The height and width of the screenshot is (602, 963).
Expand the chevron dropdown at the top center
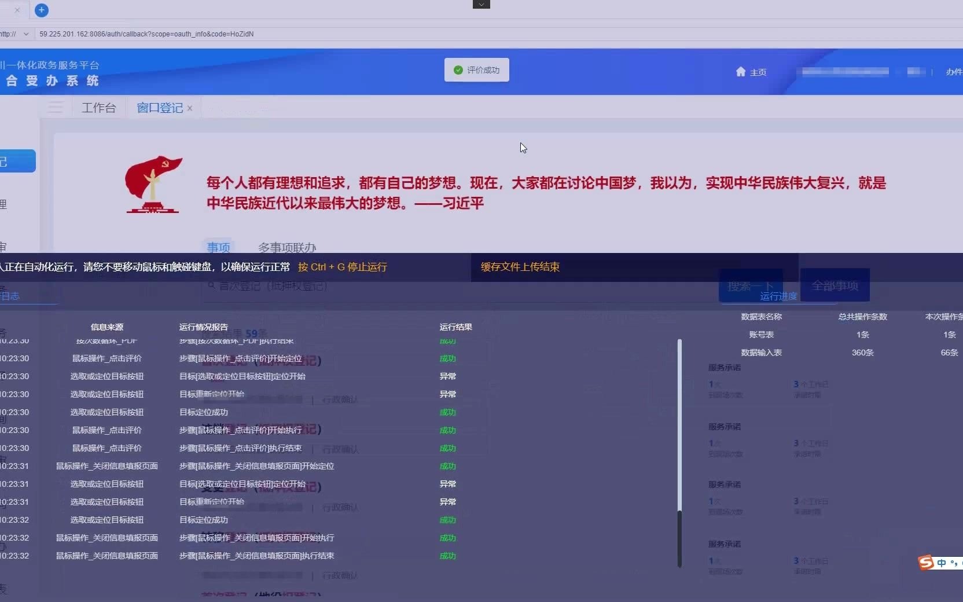coord(482,4)
